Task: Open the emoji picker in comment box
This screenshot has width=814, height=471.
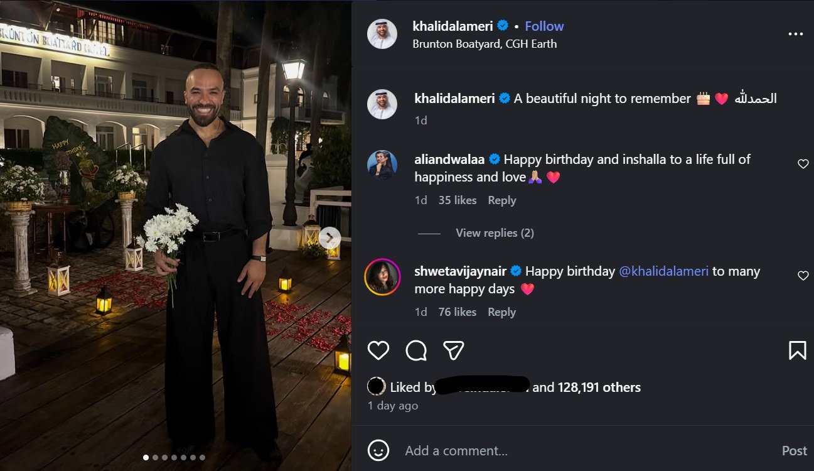Action: tap(378, 450)
